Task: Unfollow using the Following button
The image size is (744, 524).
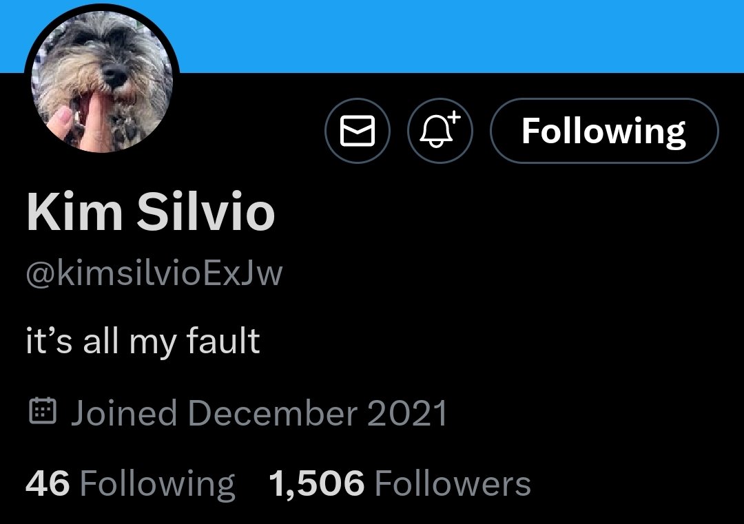Action: tap(604, 130)
